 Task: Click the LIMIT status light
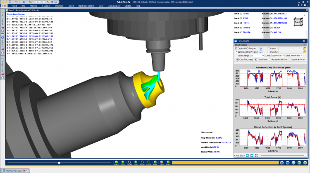pos(117,163)
